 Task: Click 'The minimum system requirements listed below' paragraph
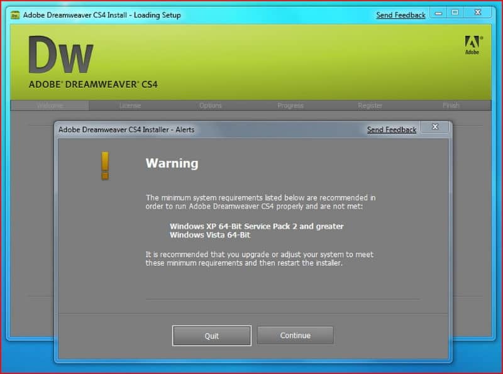click(x=260, y=202)
